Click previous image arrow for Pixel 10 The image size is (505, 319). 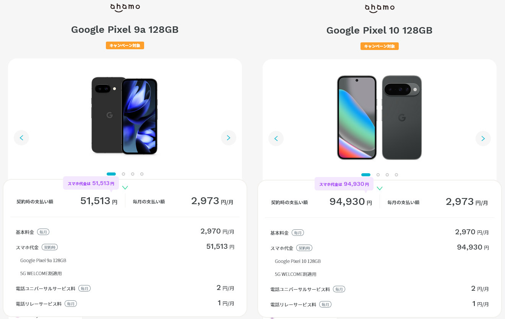click(x=276, y=139)
